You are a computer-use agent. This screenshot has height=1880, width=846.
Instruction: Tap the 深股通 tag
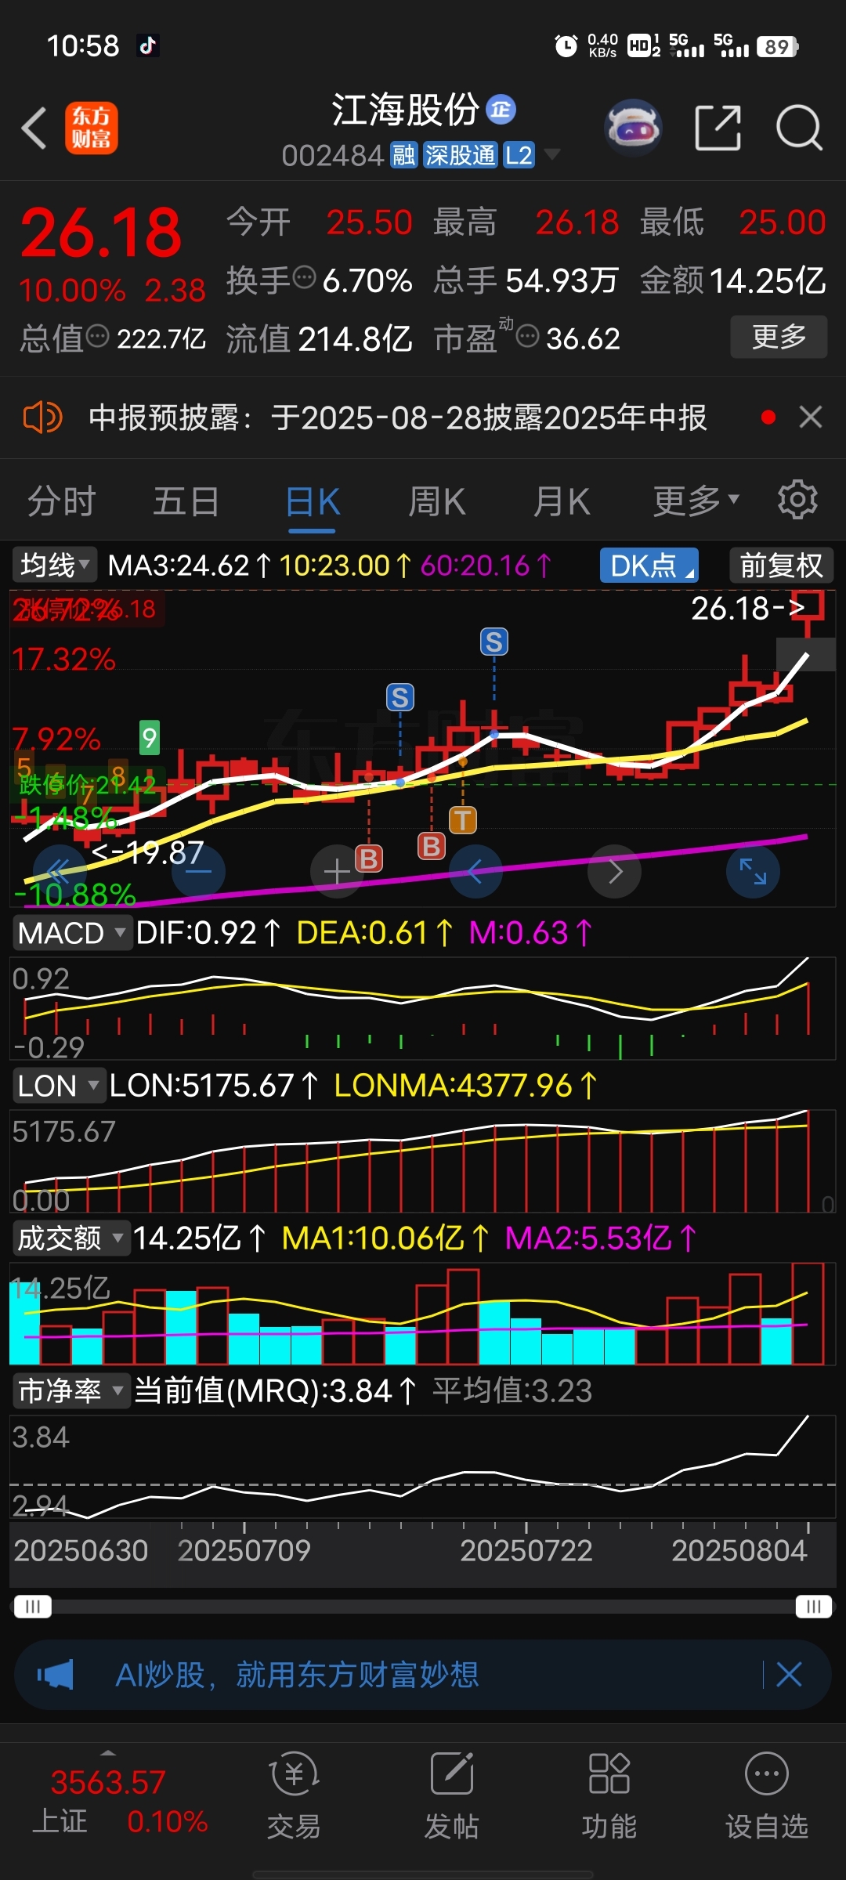click(x=461, y=155)
